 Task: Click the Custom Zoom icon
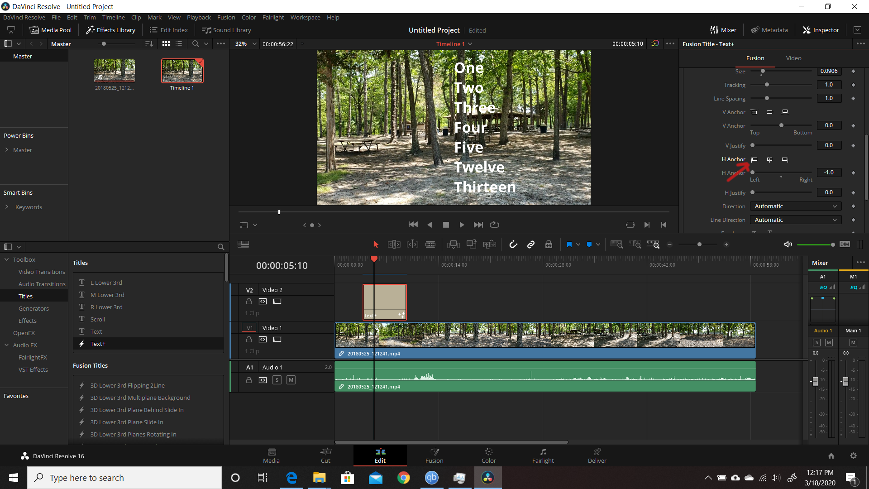tap(653, 244)
